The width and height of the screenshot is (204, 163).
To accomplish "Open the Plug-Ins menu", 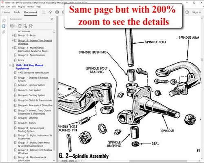I will pyautogui.click(x=22, y=7).
